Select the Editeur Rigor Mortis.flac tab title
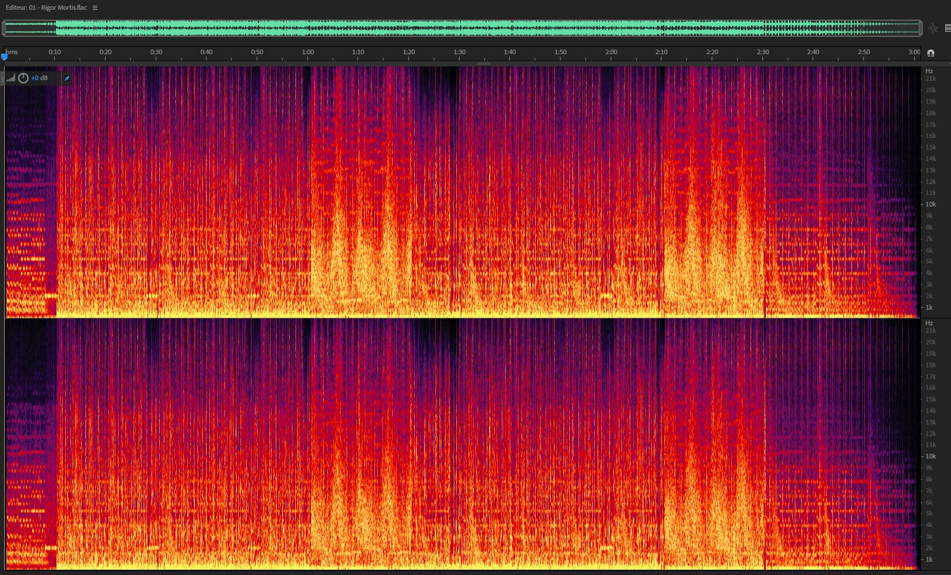The width and height of the screenshot is (951, 575). coord(46,7)
